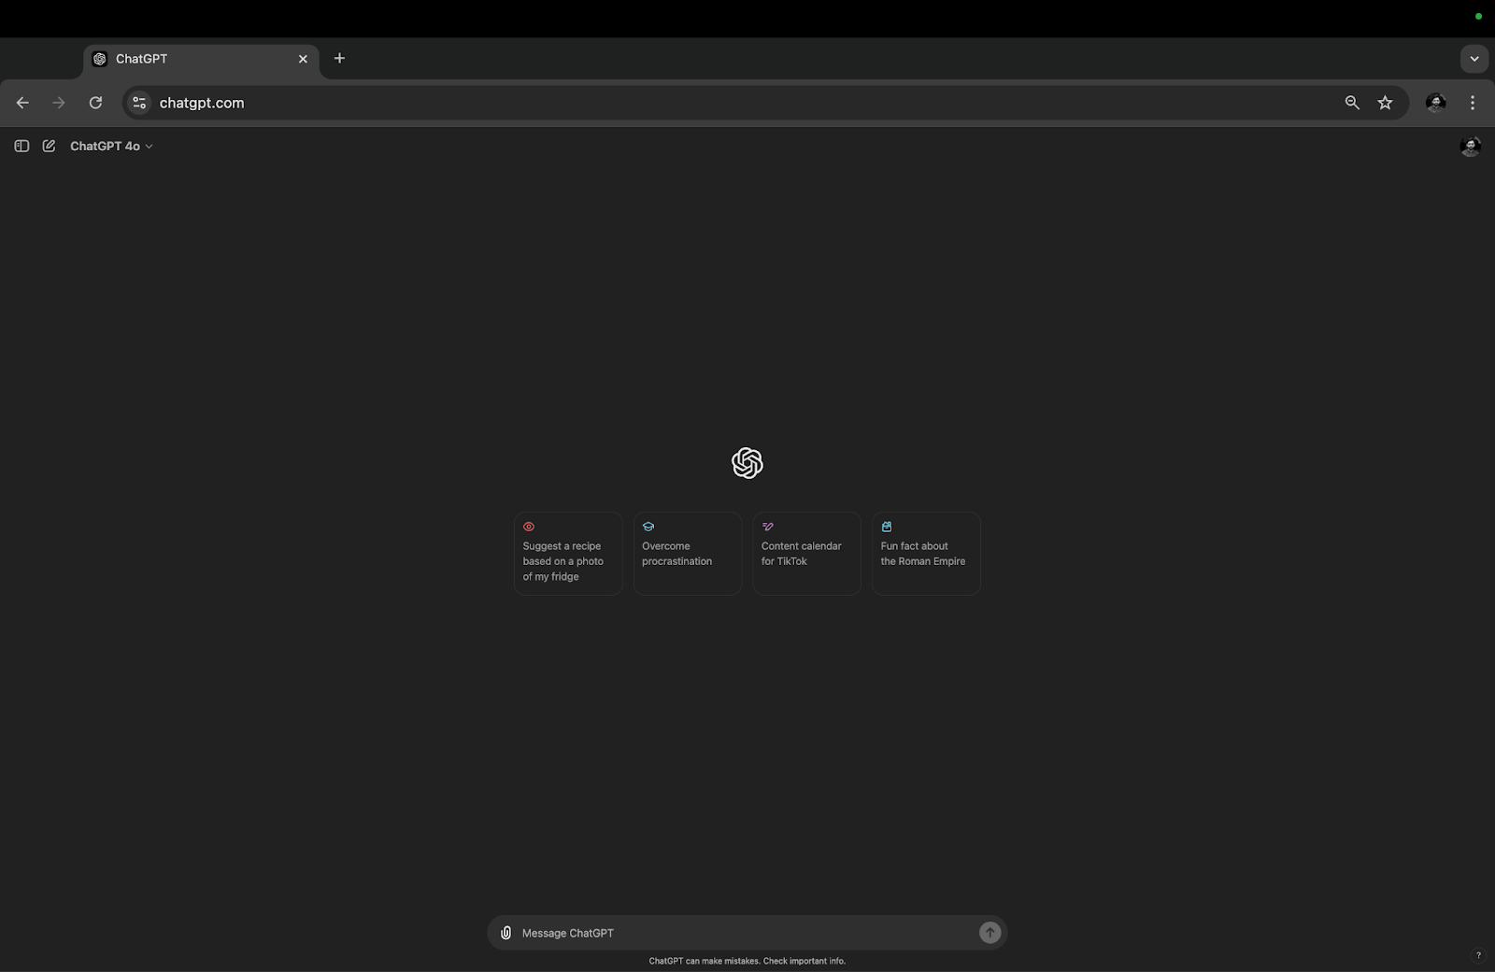Select the 'Overcome procrastination' suggestion card
Screen dimensions: 1495x972
[688, 553]
